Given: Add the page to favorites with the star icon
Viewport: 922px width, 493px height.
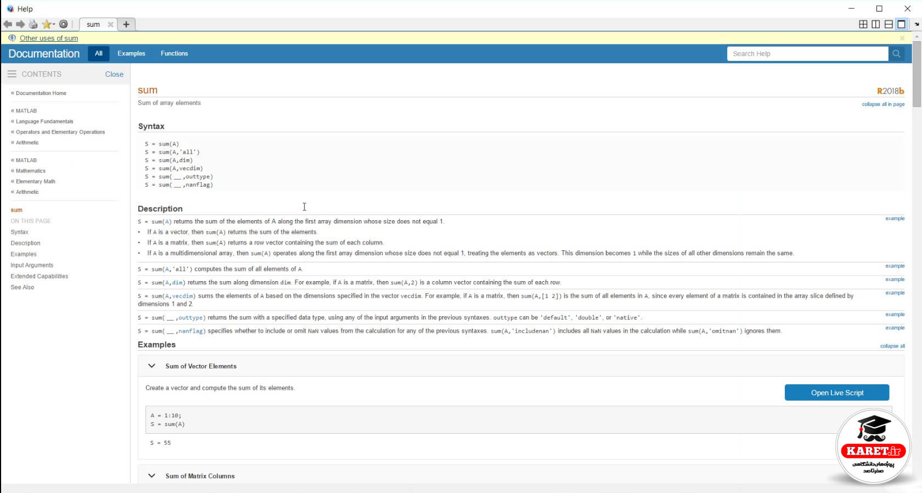Looking at the screenshot, I should (46, 24).
